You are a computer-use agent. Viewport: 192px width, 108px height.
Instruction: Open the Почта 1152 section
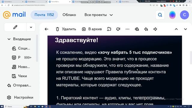click(x=44, y=15)
